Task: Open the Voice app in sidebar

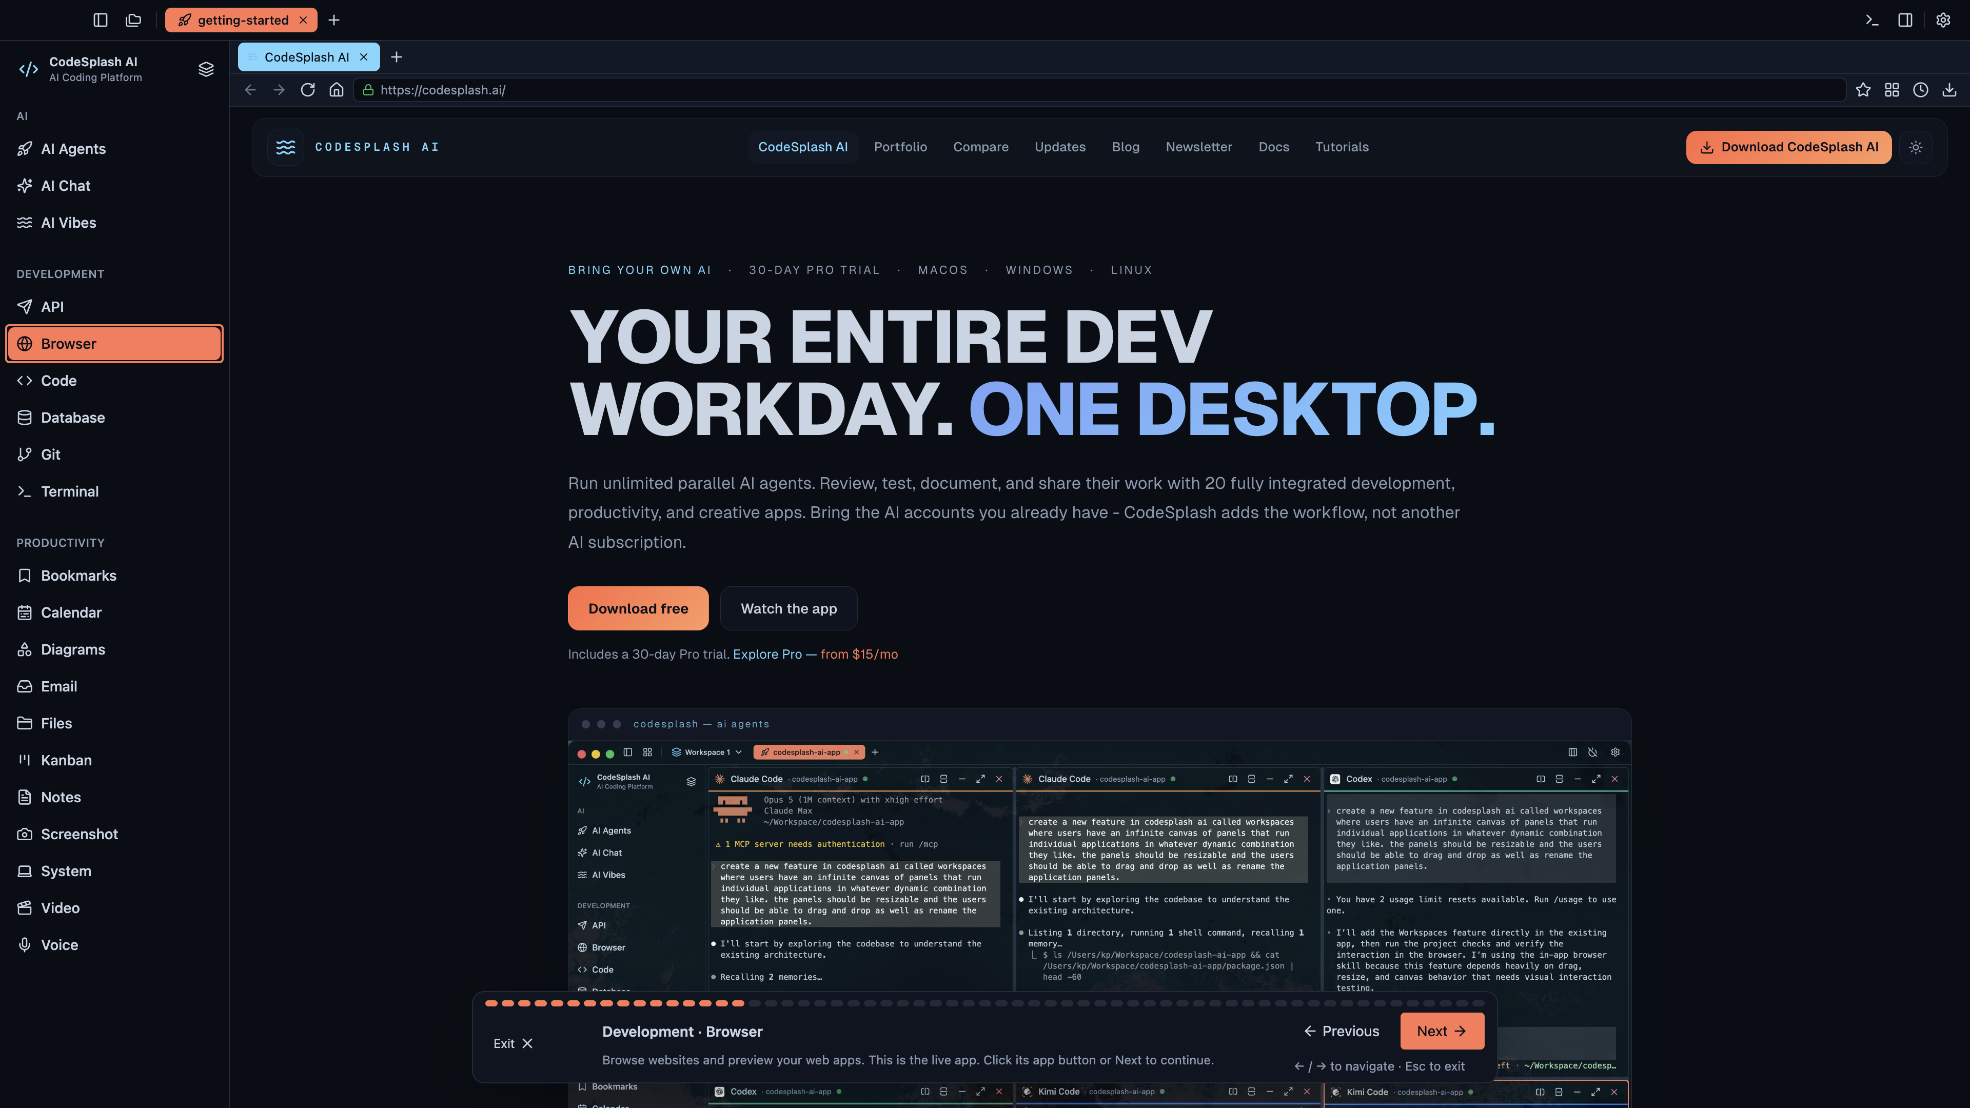Action: [x=115, y=944]
